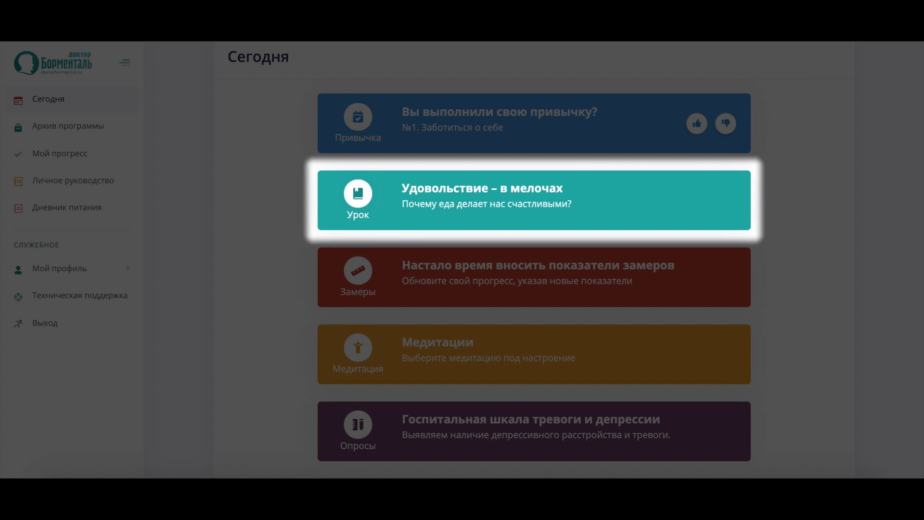Click the Доктор Борменталь logo
924x520 pixels.
pyautogui.click(x=53, y=63)
